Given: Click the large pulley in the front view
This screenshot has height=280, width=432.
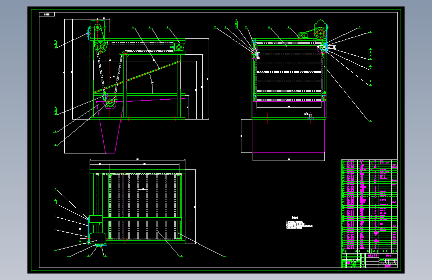Looking at the screenshot, I should click(101, 47).
